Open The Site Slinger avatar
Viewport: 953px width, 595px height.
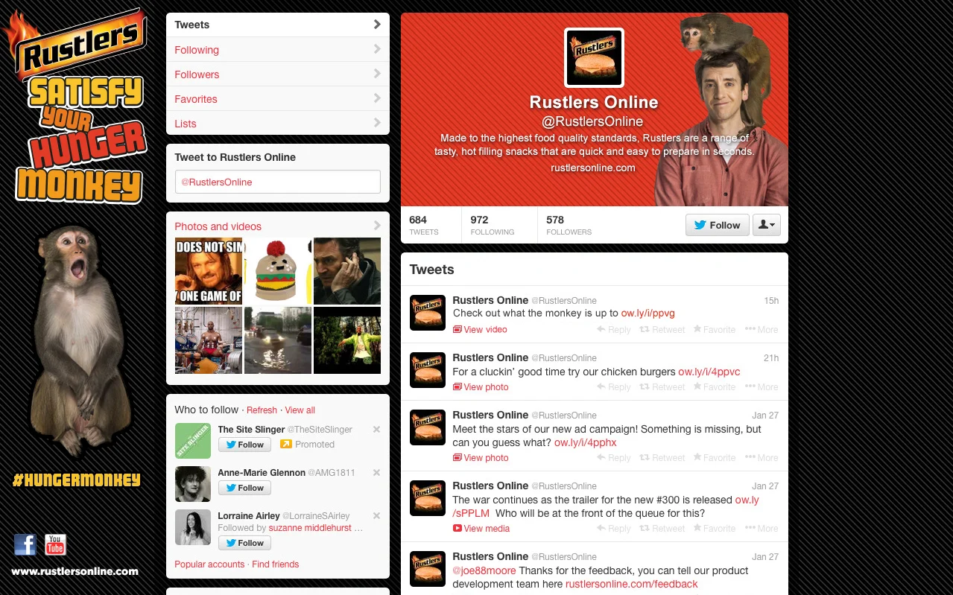193,441
